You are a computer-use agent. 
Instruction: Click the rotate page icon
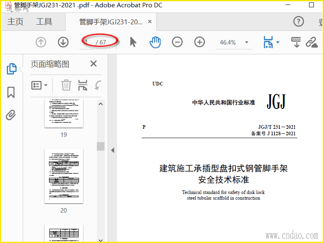pyautogui.click(x=98, y=85)
